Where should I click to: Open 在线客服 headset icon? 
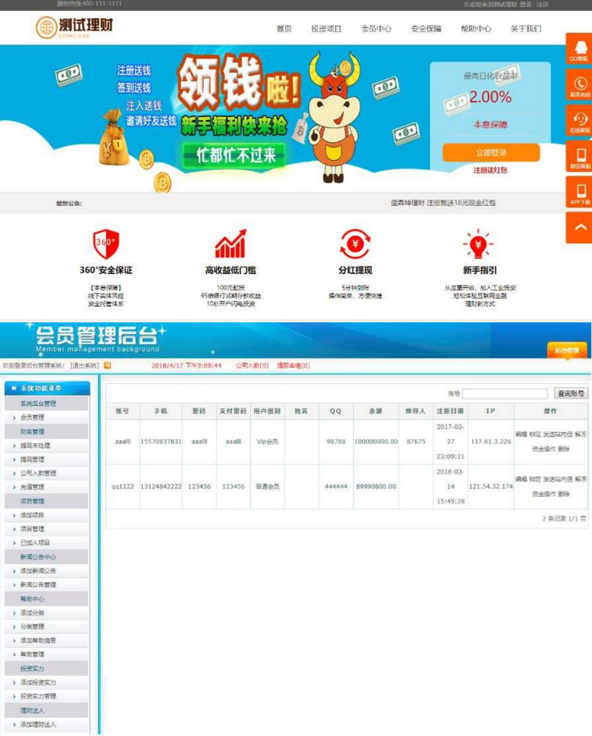[578, 120]
